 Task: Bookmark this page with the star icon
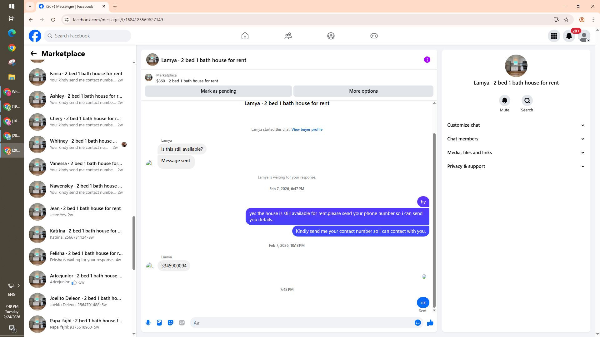(x=566, y=20)
